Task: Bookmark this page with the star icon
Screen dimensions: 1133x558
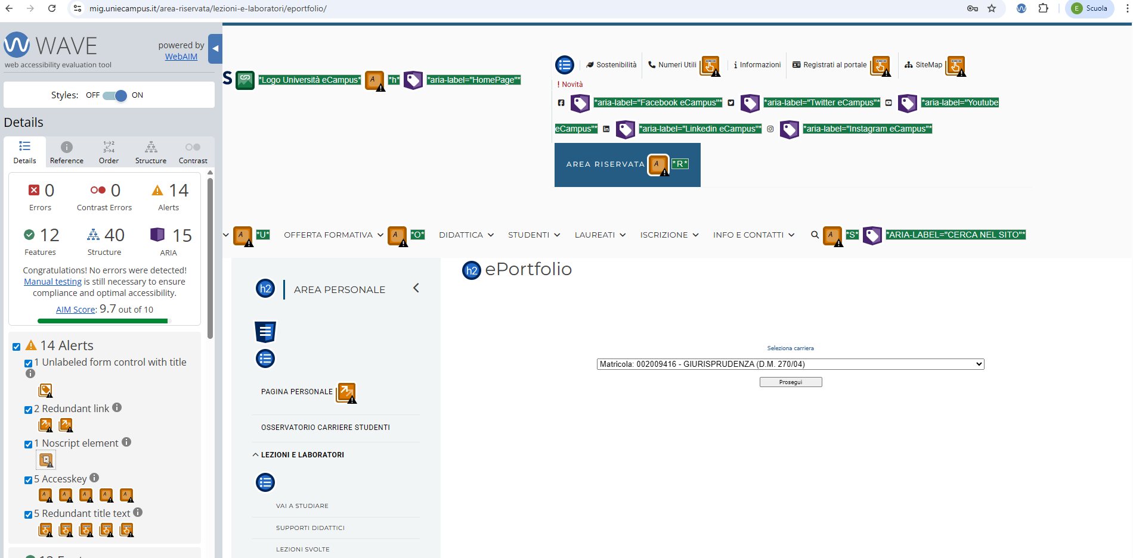Action: [x=992, y=8]
